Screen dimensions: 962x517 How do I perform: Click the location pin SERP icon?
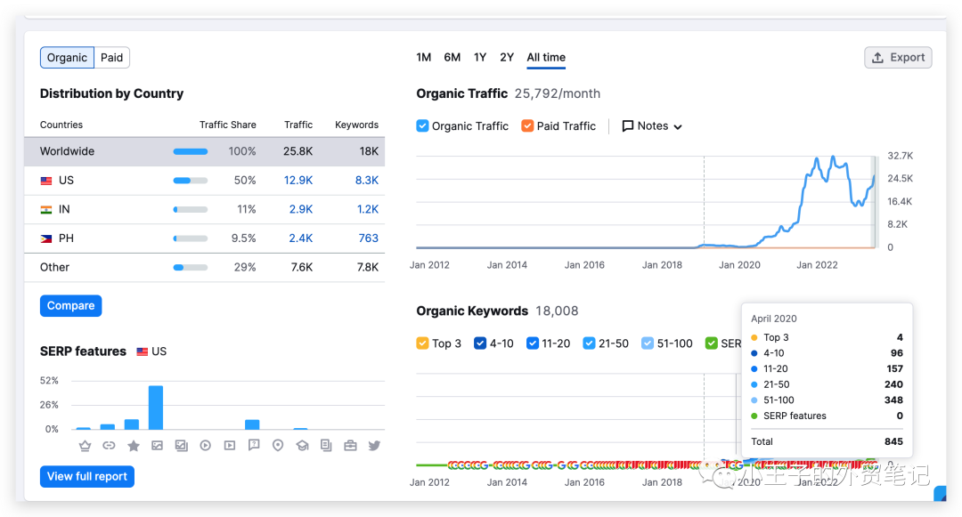pyautogui.click(x=278, y=445)
